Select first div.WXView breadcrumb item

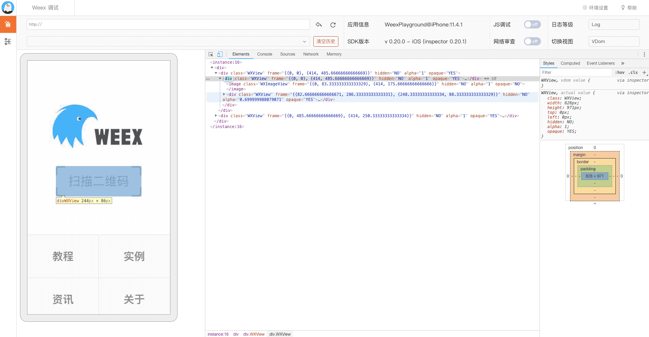tap(254, 334)
